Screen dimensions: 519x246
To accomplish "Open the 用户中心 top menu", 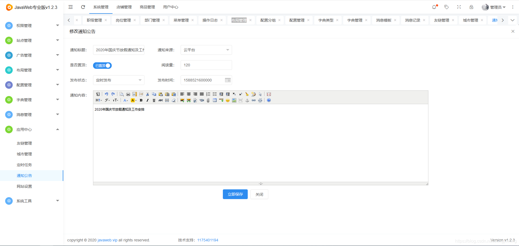I will (171, 7).
